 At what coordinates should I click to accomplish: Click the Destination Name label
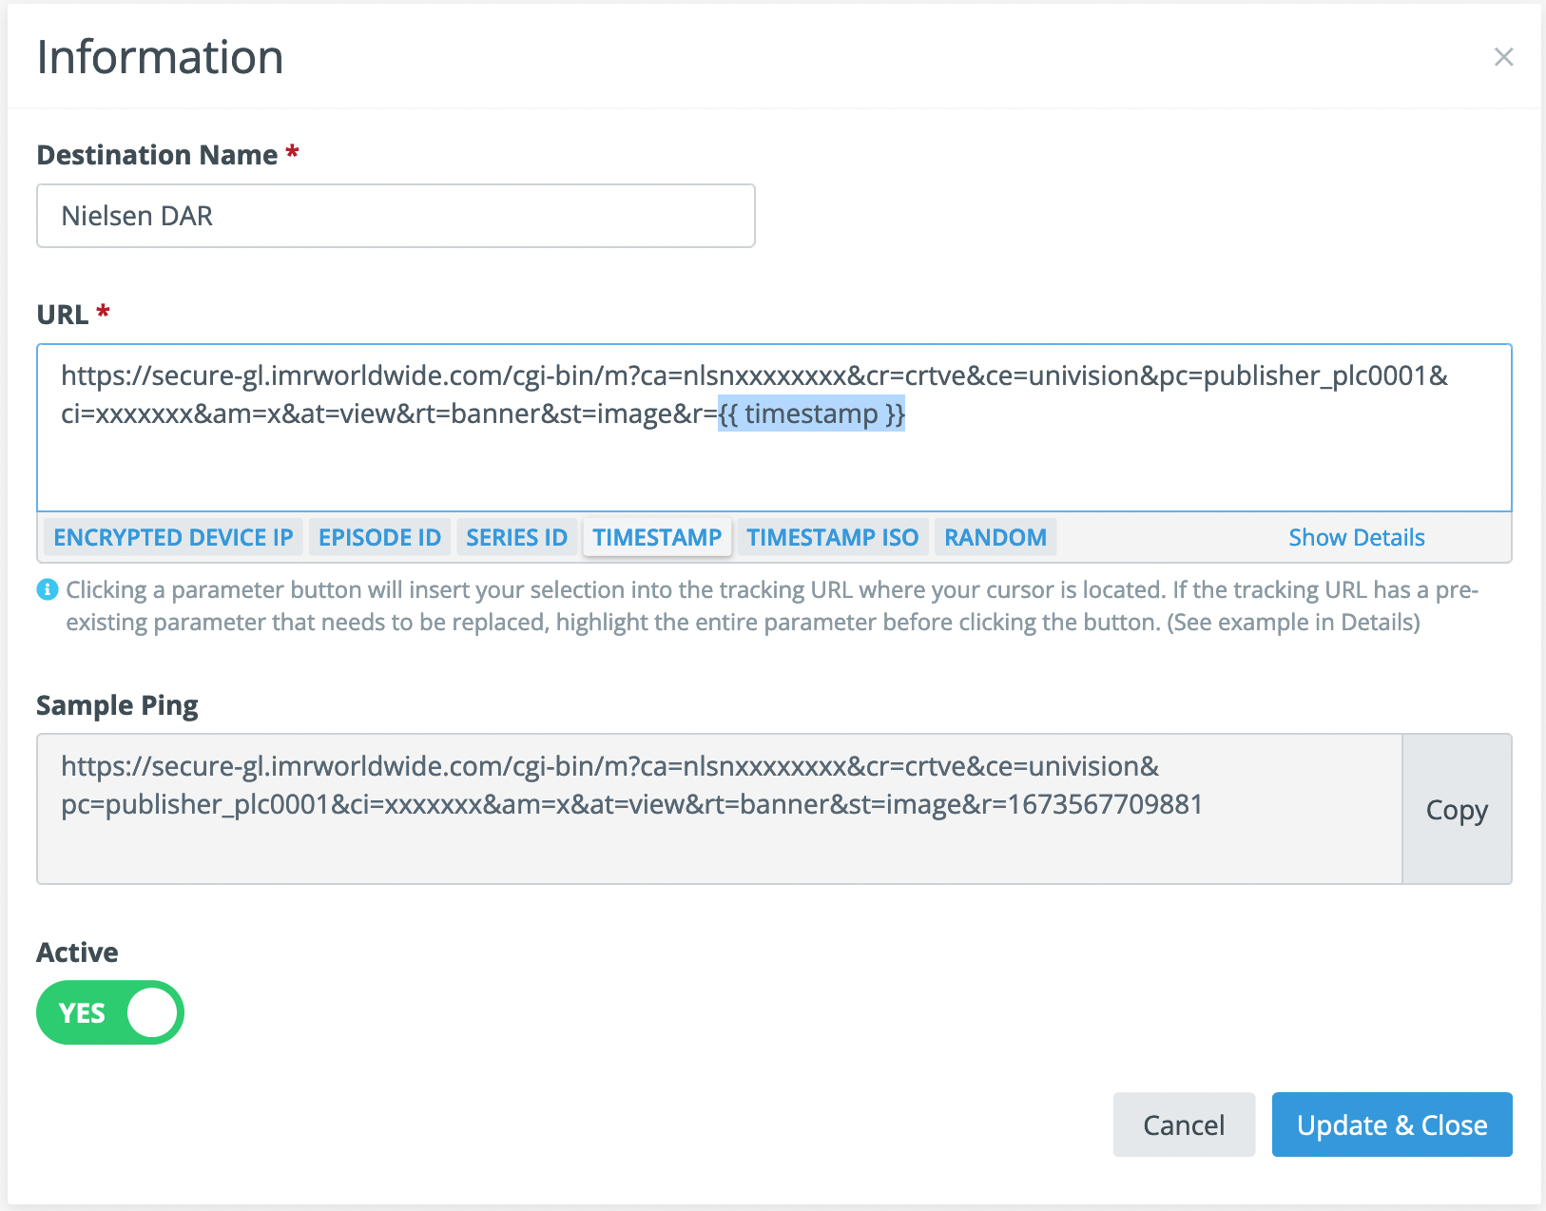157,155
